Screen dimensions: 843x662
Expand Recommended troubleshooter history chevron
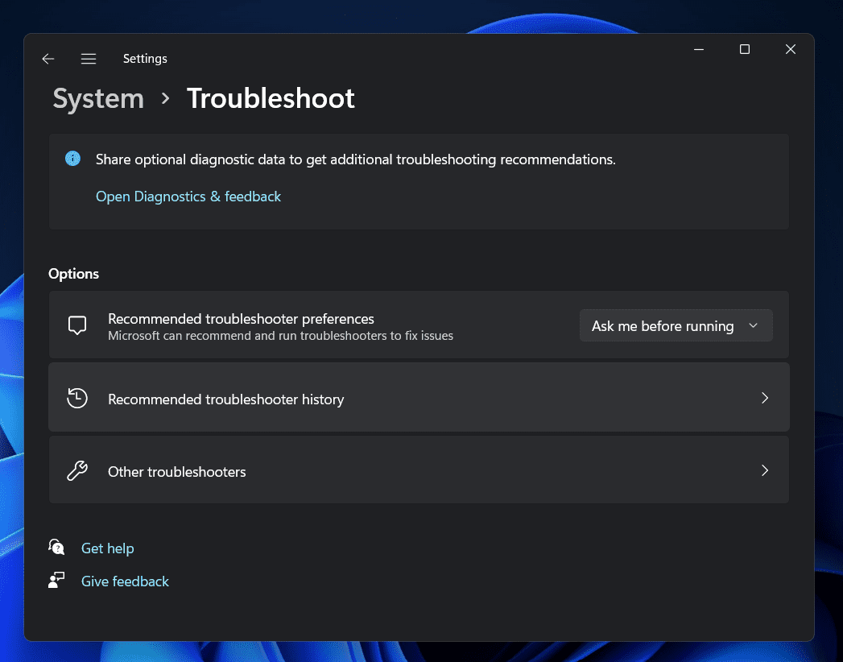click(765, 398)
